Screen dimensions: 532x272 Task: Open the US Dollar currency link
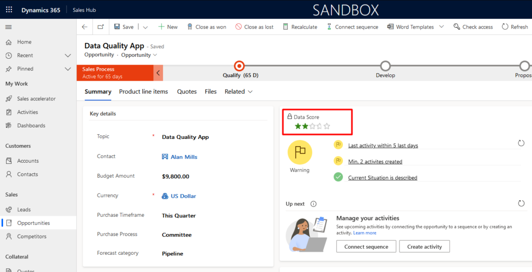pos(183,196)
